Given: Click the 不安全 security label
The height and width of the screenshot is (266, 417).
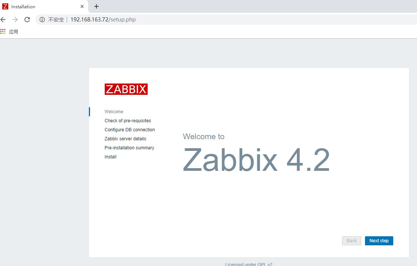Looking at the screenshot, I should click(56, 20).
